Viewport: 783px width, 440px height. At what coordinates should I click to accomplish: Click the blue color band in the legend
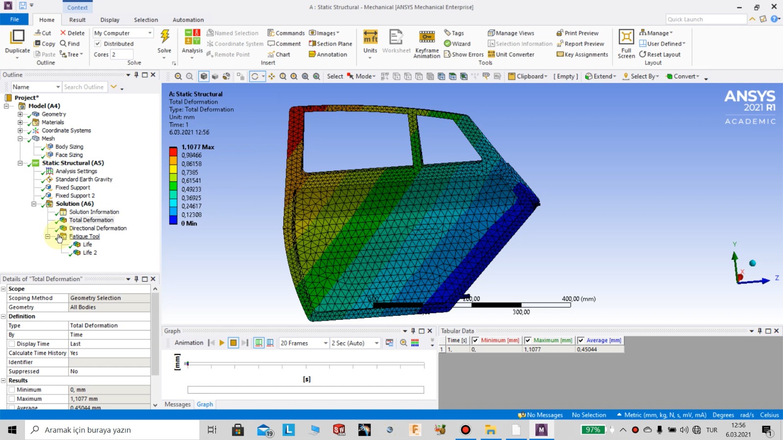click(173, 220)
